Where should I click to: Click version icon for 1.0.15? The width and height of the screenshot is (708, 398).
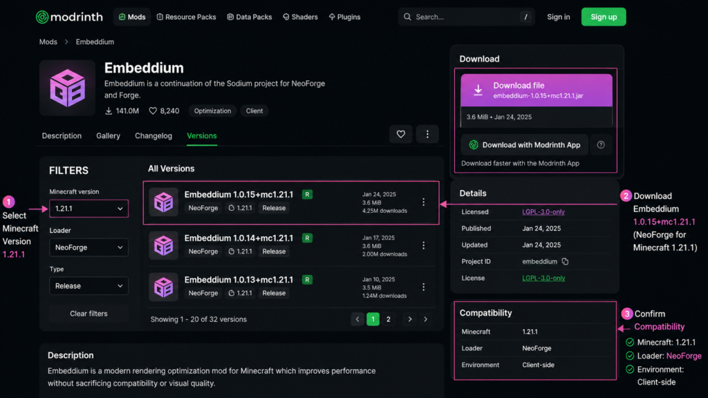(x=163, y=202)
